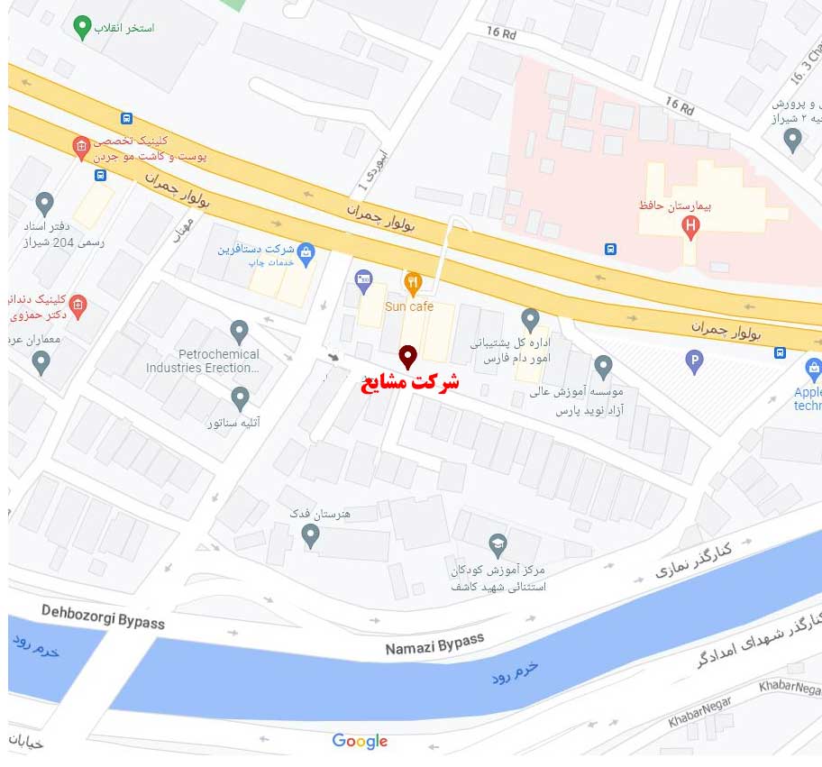This screenshot has width=822, height=767.
Task: Select the pin for دفتر اسناد رسمی 204
Action: 44,205
